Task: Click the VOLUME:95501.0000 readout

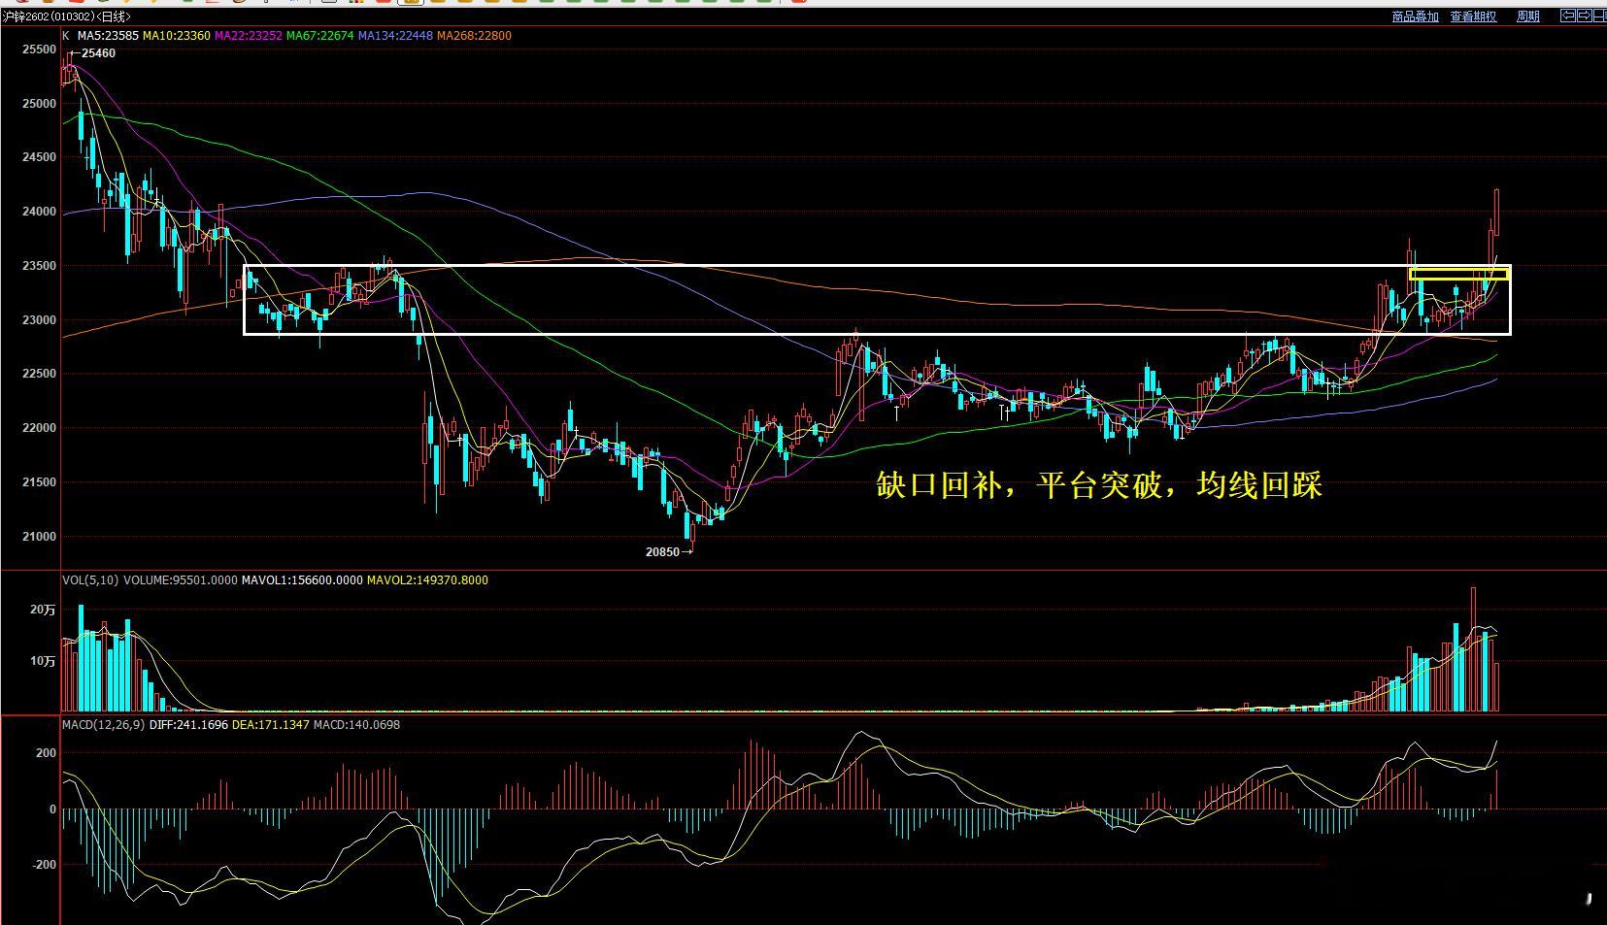Action: [180, 580]
